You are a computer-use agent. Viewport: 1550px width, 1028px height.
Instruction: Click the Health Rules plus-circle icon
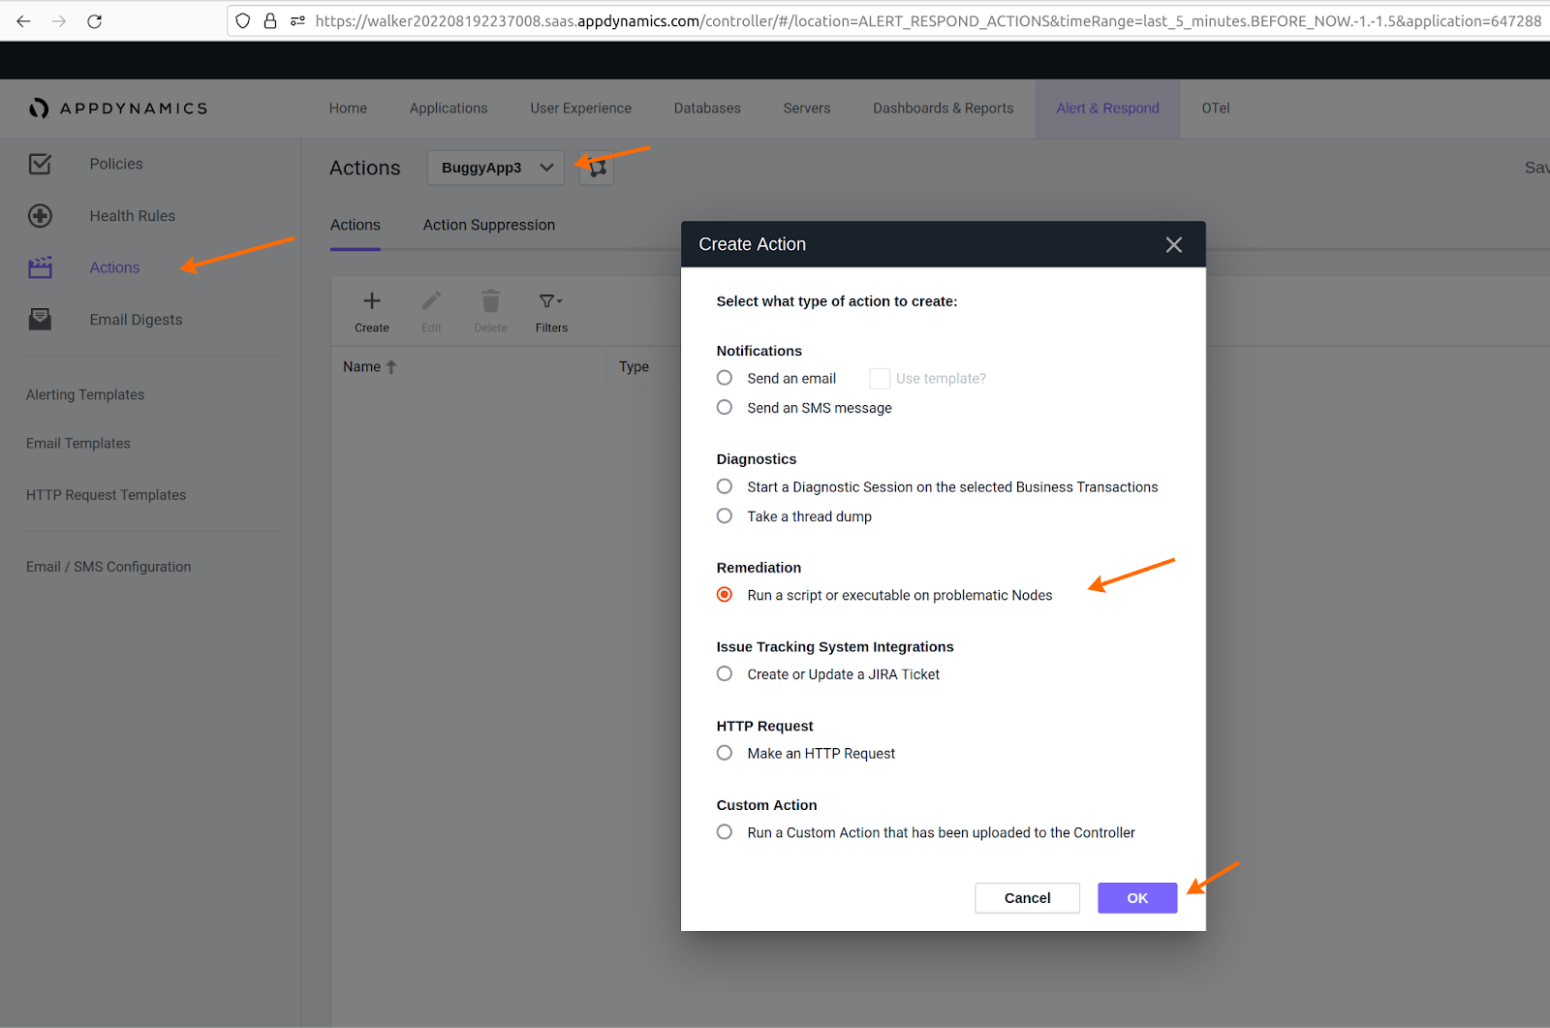click(40, 216)
